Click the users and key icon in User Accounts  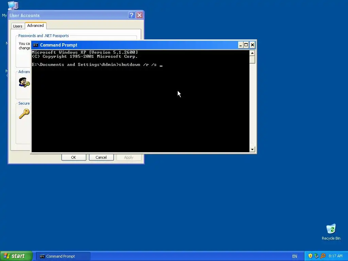(x=24, y=82)
